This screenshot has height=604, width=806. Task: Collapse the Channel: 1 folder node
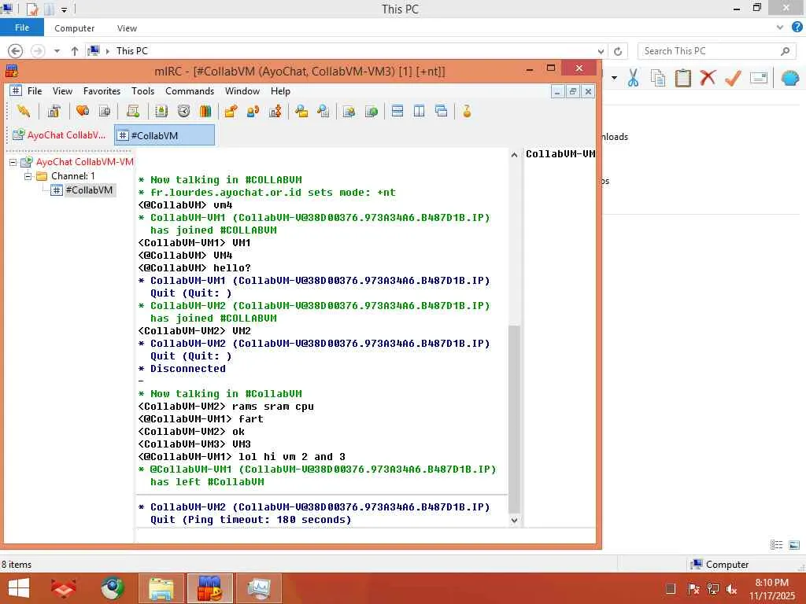pos(28,176)
